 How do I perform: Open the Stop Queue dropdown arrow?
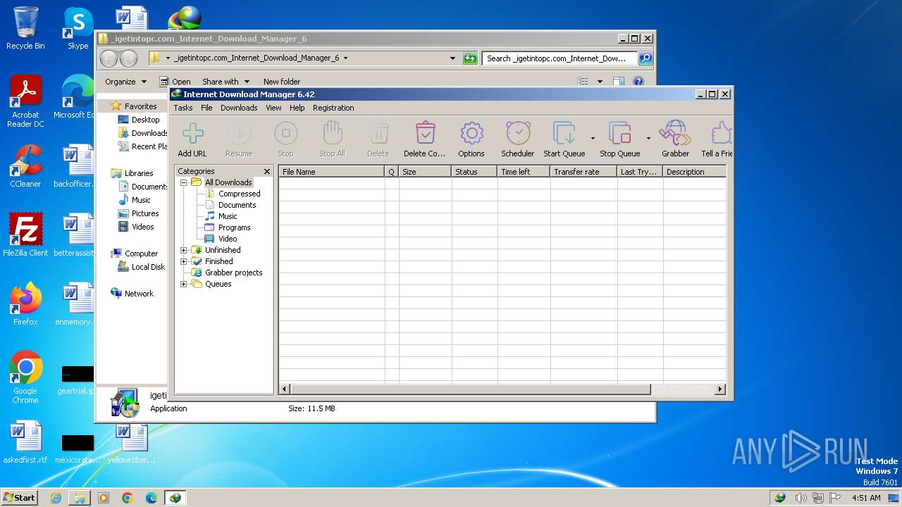648,138
